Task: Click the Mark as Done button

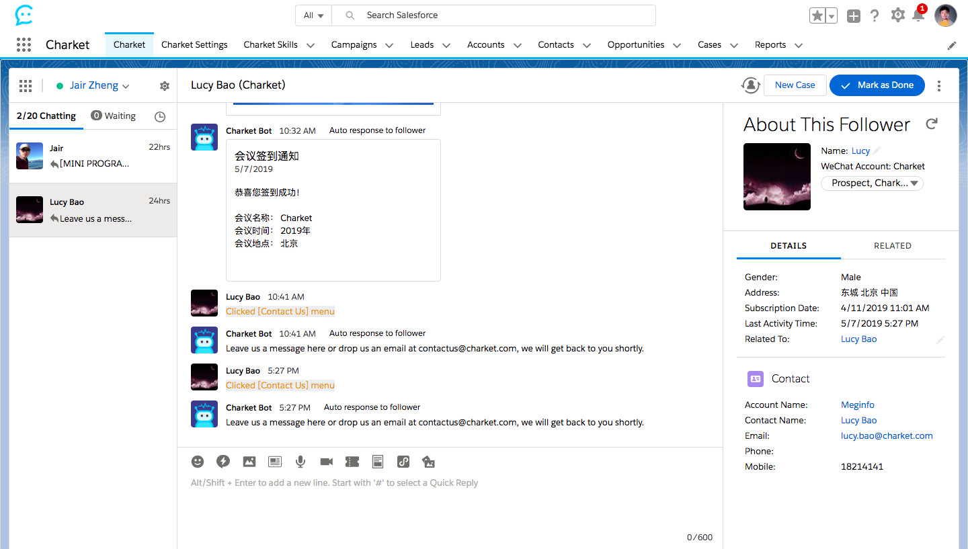Action: [877, 85]
